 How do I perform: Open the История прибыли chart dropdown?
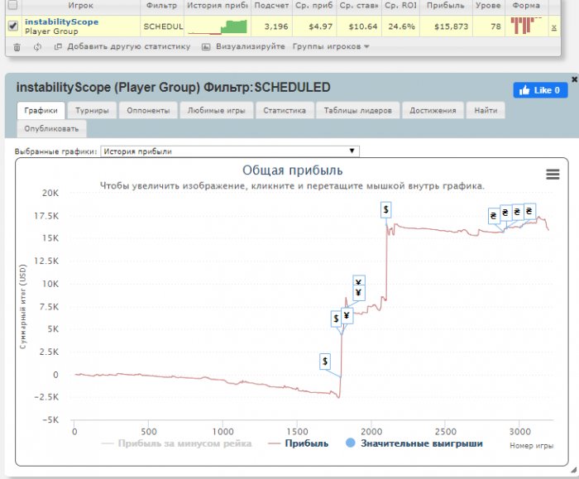pyautogui.click(x=230, y=151)
